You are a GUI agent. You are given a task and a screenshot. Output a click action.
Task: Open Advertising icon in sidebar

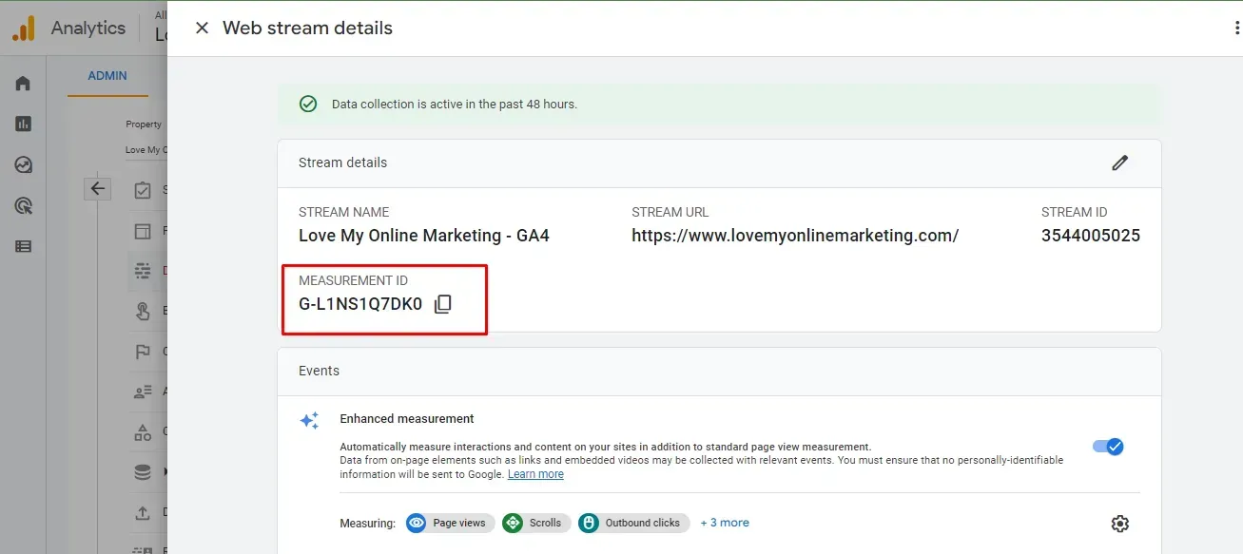tap(23, 205)
